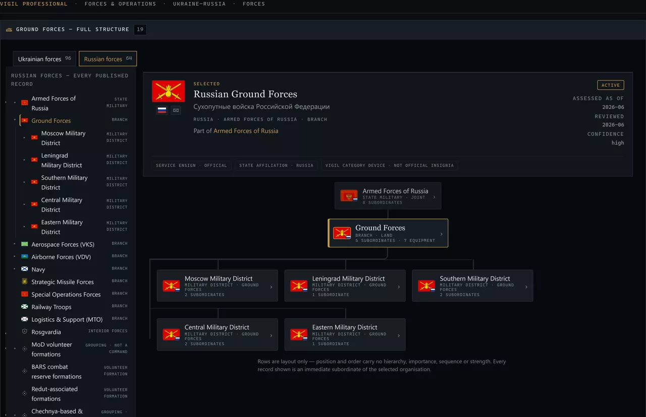Switch to the Ukrainian forces tab
Screen dimensions: 646x417
point(44,59)
